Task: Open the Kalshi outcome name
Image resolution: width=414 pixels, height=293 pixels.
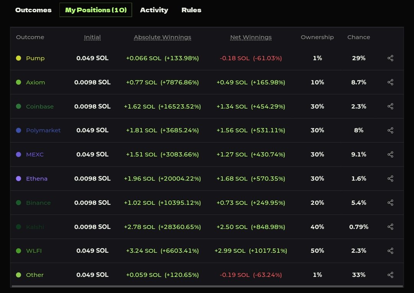Action: 35,227
